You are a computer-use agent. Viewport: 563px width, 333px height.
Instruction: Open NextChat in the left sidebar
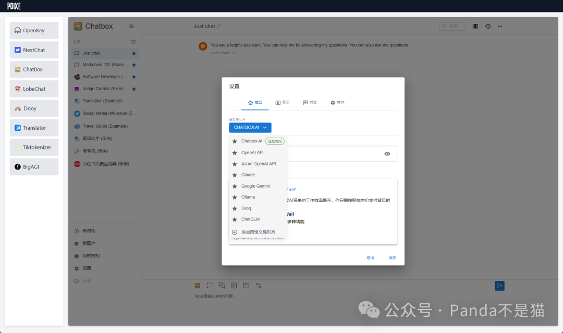point(34,50)
